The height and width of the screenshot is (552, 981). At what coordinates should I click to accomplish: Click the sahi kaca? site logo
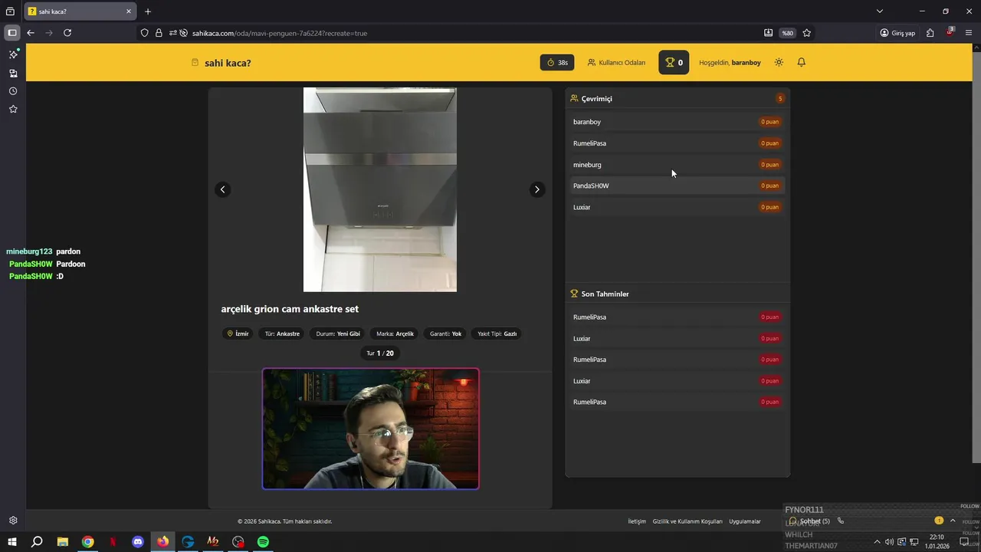(221, 63)
